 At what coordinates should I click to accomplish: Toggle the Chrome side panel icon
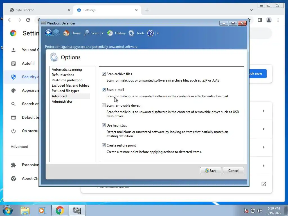tap(260, 20)
